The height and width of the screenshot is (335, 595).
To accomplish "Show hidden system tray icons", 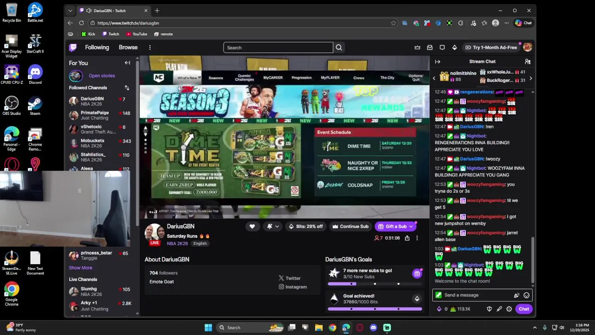I will tap(535, 328).
